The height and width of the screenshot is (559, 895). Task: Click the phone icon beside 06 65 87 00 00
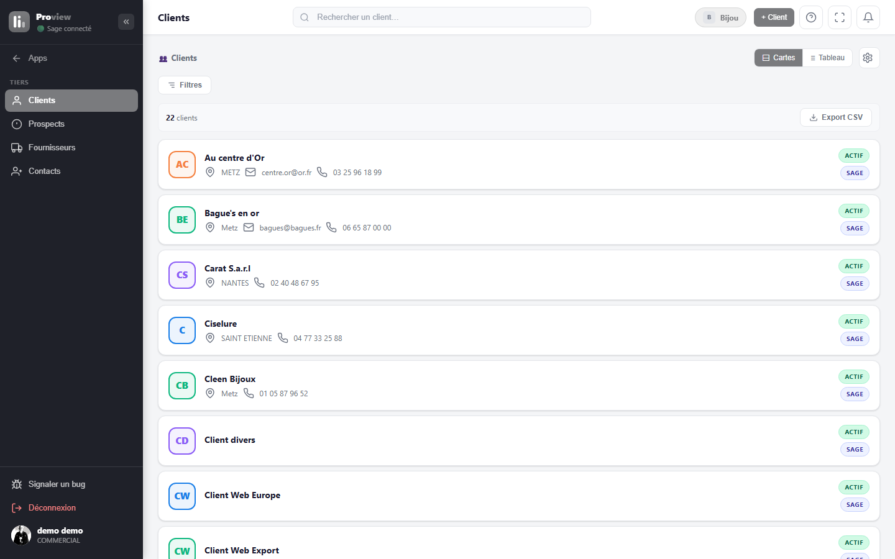click(x=331, y=227)
